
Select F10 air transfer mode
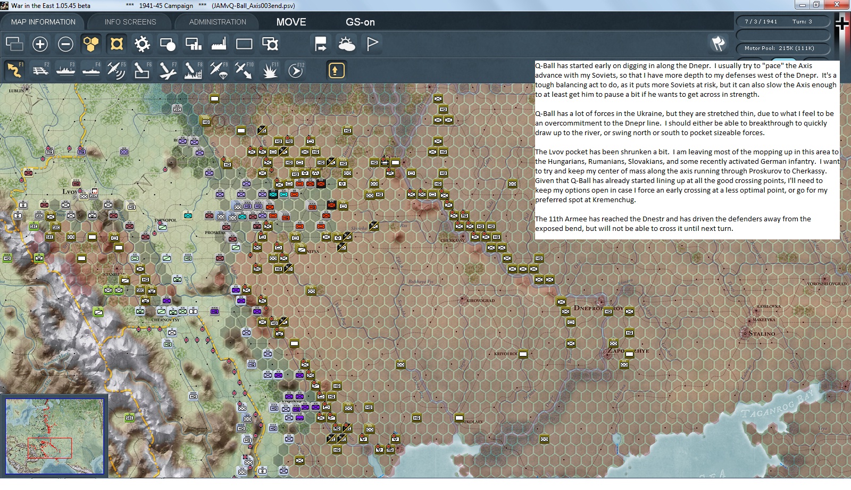[x=244, y=70]
